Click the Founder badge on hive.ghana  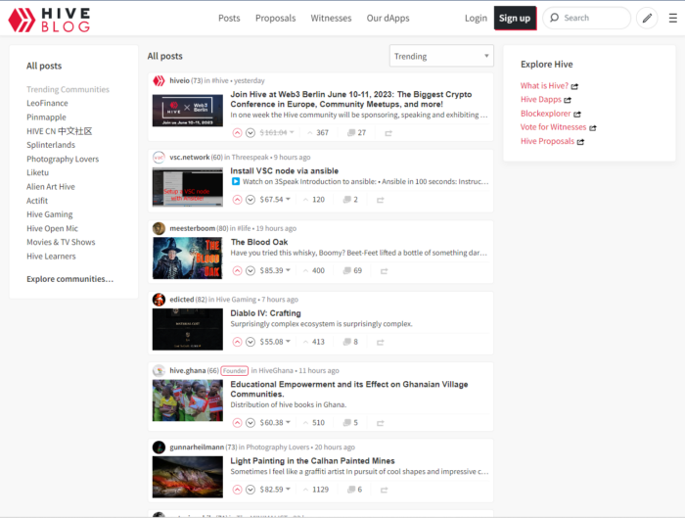(235, 371)
